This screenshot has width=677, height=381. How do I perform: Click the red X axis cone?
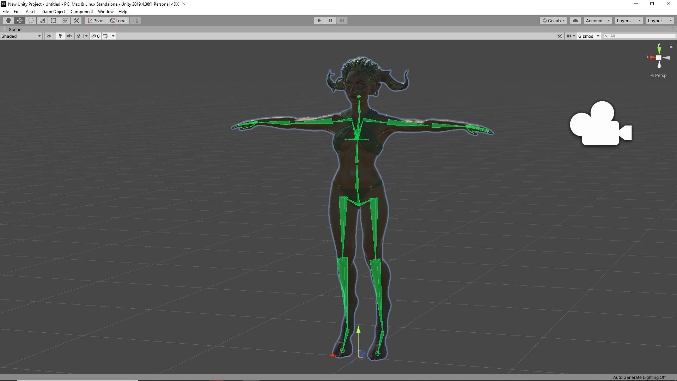tap(652, 57)
